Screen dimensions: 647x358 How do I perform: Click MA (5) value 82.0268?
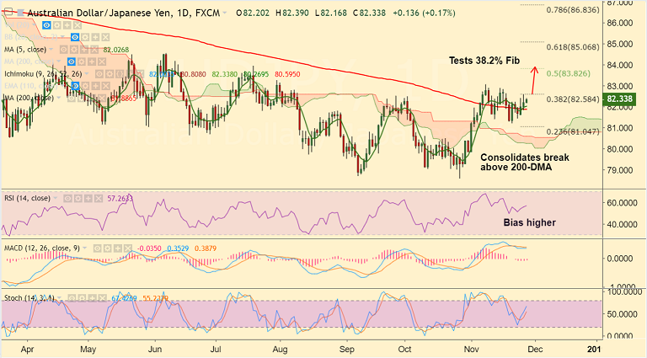click(116, 50)
